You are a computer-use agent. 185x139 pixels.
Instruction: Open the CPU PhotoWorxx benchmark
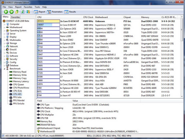click(21, 88)
